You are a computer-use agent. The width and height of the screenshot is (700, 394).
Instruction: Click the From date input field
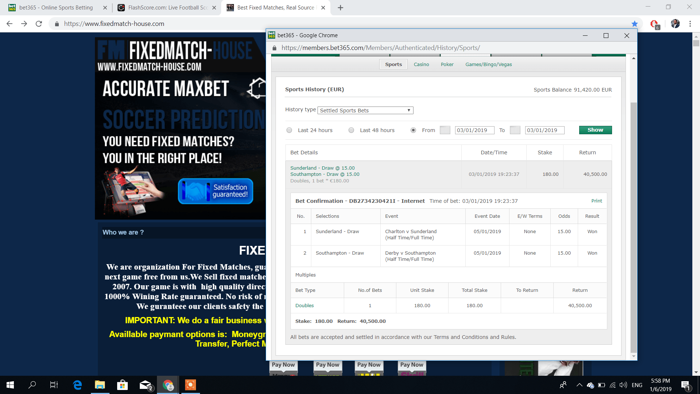(x=474, y=130)
